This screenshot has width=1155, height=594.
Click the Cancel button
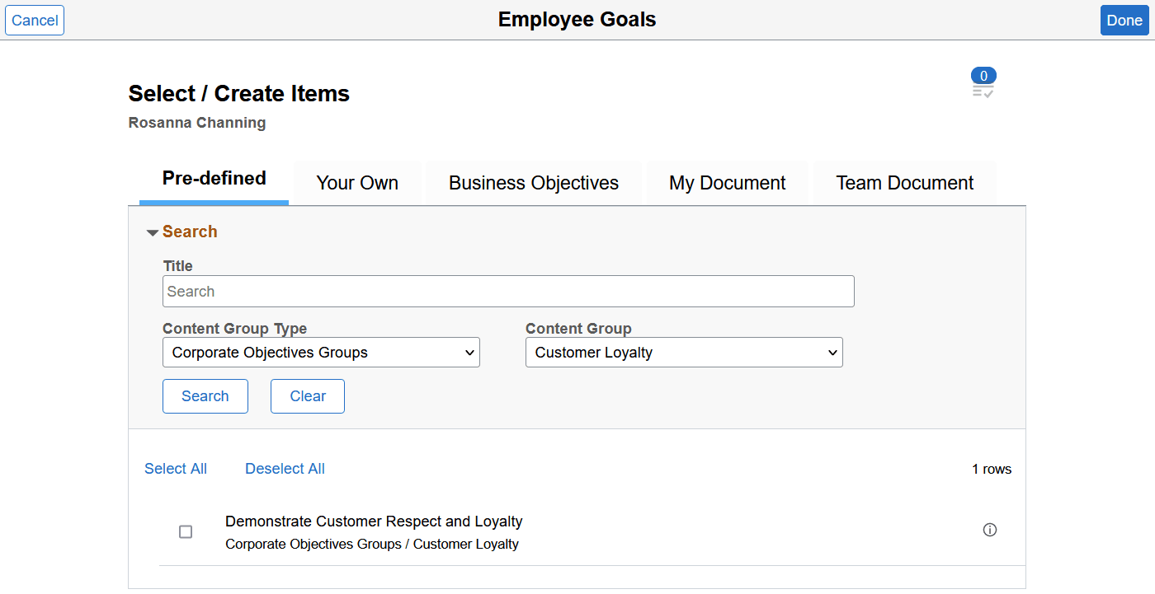click(x=35, y=21)
